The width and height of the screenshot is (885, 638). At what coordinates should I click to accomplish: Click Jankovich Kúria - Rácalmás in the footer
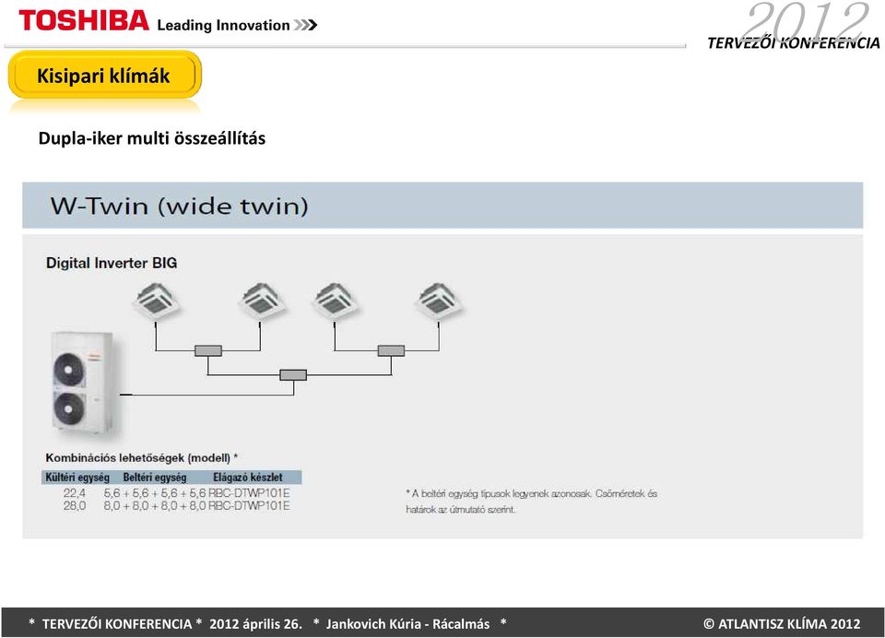(x=407, y=624)
